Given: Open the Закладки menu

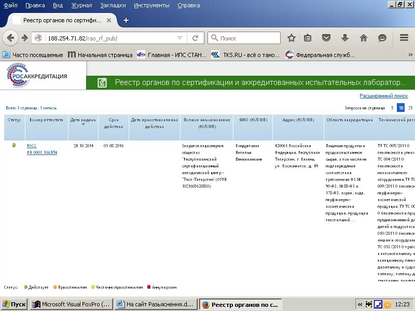Looking at the screenshot, I should 113,5.
